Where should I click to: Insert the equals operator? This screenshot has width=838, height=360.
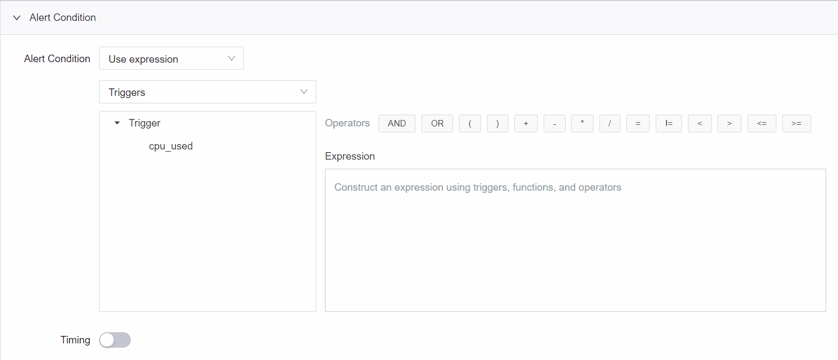638,123
